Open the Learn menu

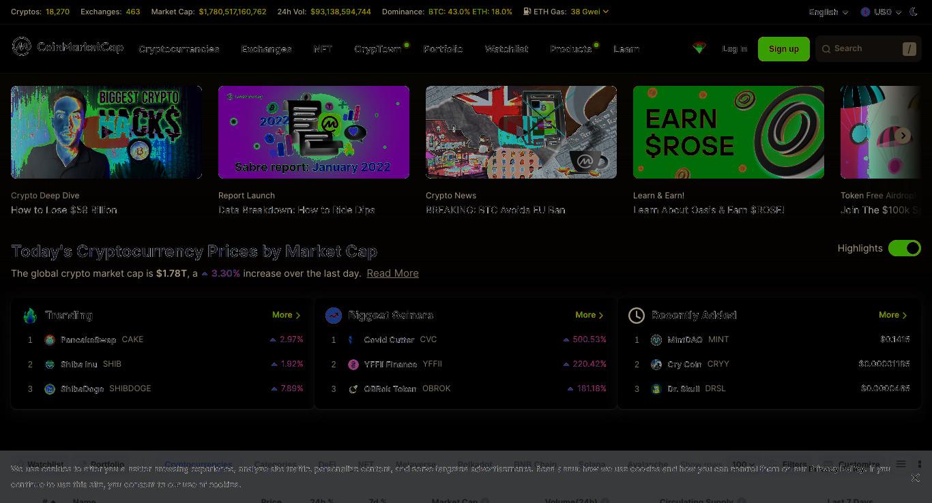pos(626,49)
